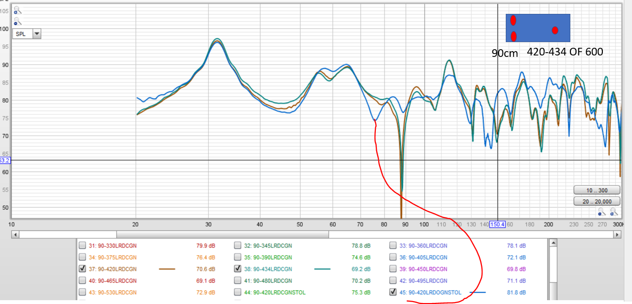This screenshot has width=632, height=304.
Task: Click the 78.8 dB value for trace 32
Action: click(361, 246)
